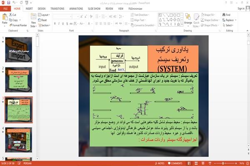The height and width of the screenshot is (166, 250).
Task: Select slide 4 thumbnail in the panel
Action: pos(19,140)
